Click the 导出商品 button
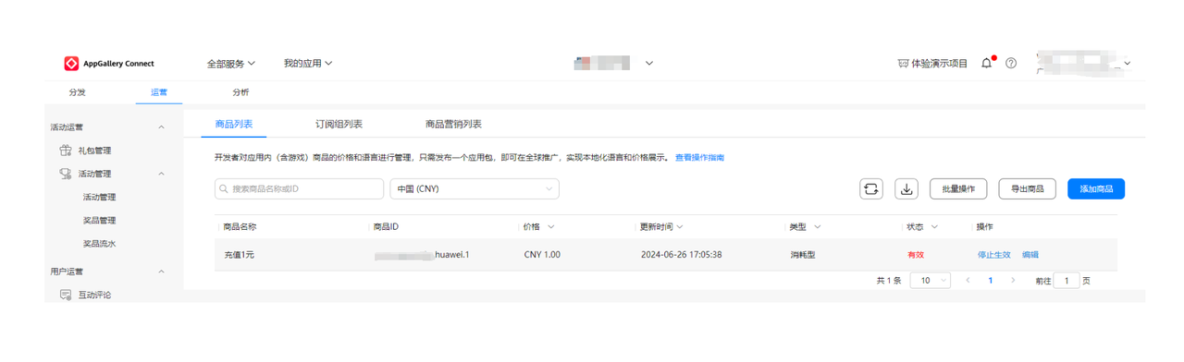 [1027, 188]
